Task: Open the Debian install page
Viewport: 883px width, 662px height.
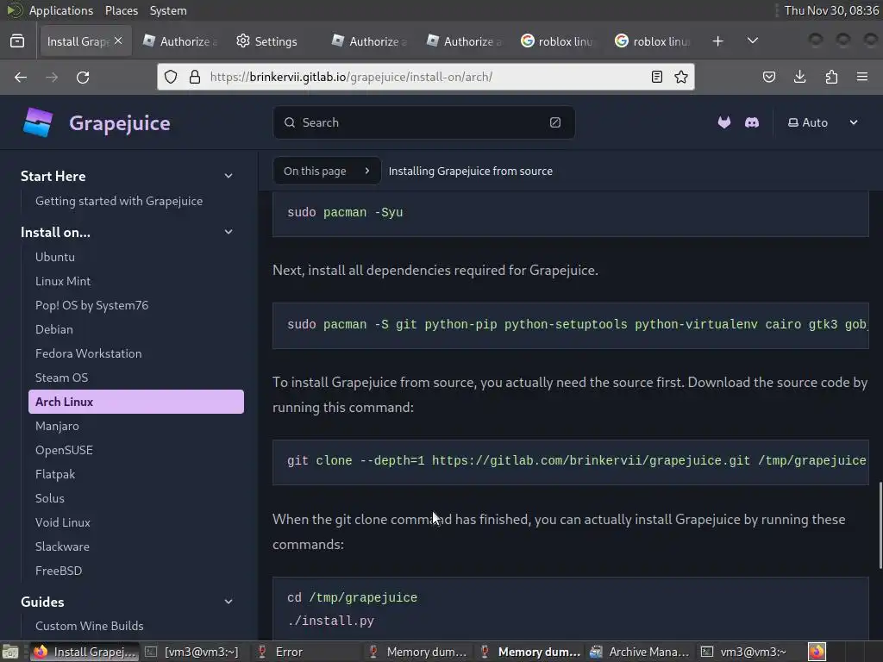Action: (54, 329)
